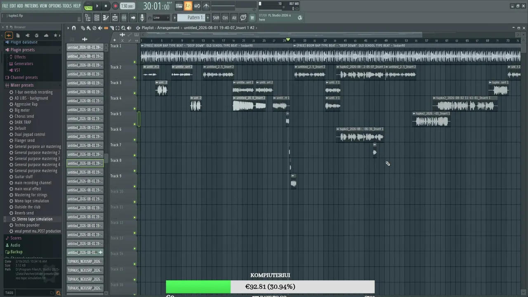Viewport: 528px width, 297px height.
Task: Click the 30:01:00 time display
Action: coord(156,6)
